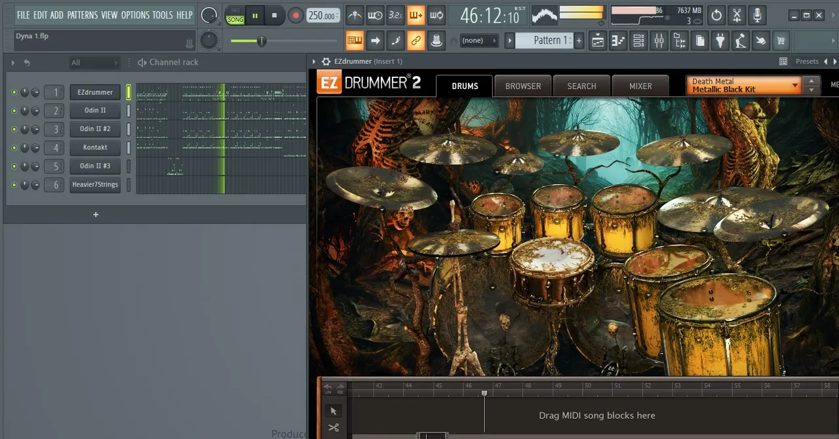Click the EZdrummer plugin gear icon
This screenshot has height=439, width=839.
point(326,62)
